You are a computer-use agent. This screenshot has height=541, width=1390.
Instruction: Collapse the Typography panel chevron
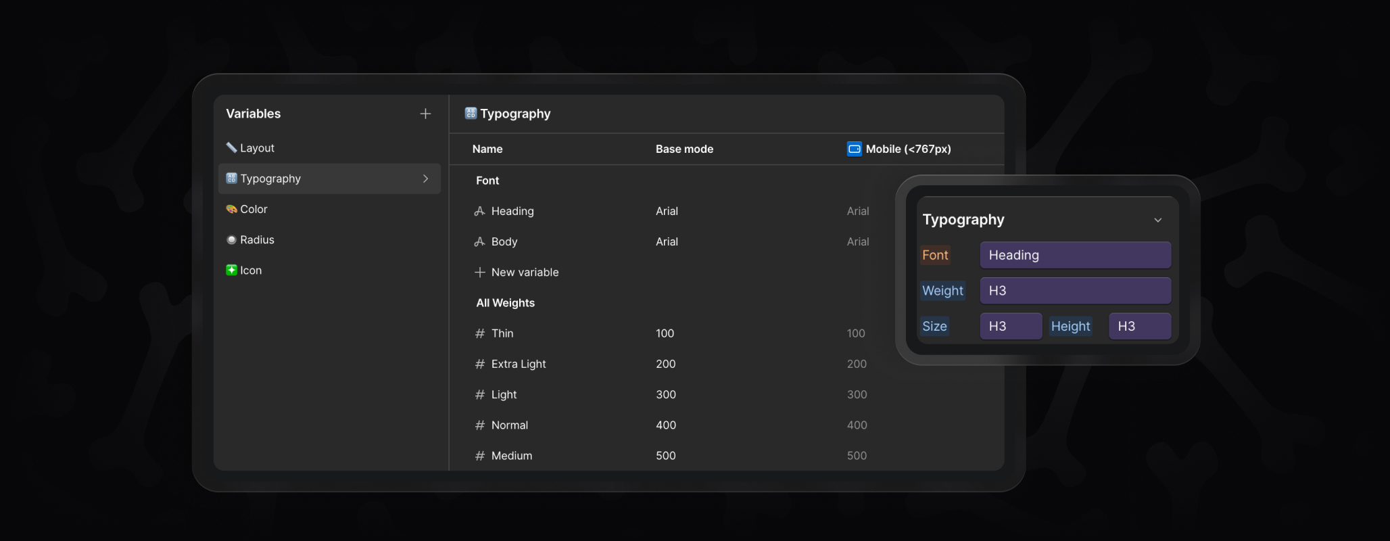[x=1157, y=220]
